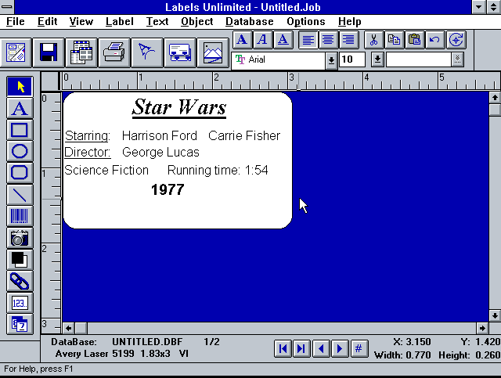Open the empty combo box dropdown arrow
This screenshot has height=378, width=501.
[x=457, y=59]
